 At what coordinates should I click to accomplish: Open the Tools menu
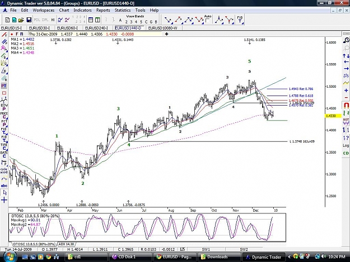(x=140, y=10)
